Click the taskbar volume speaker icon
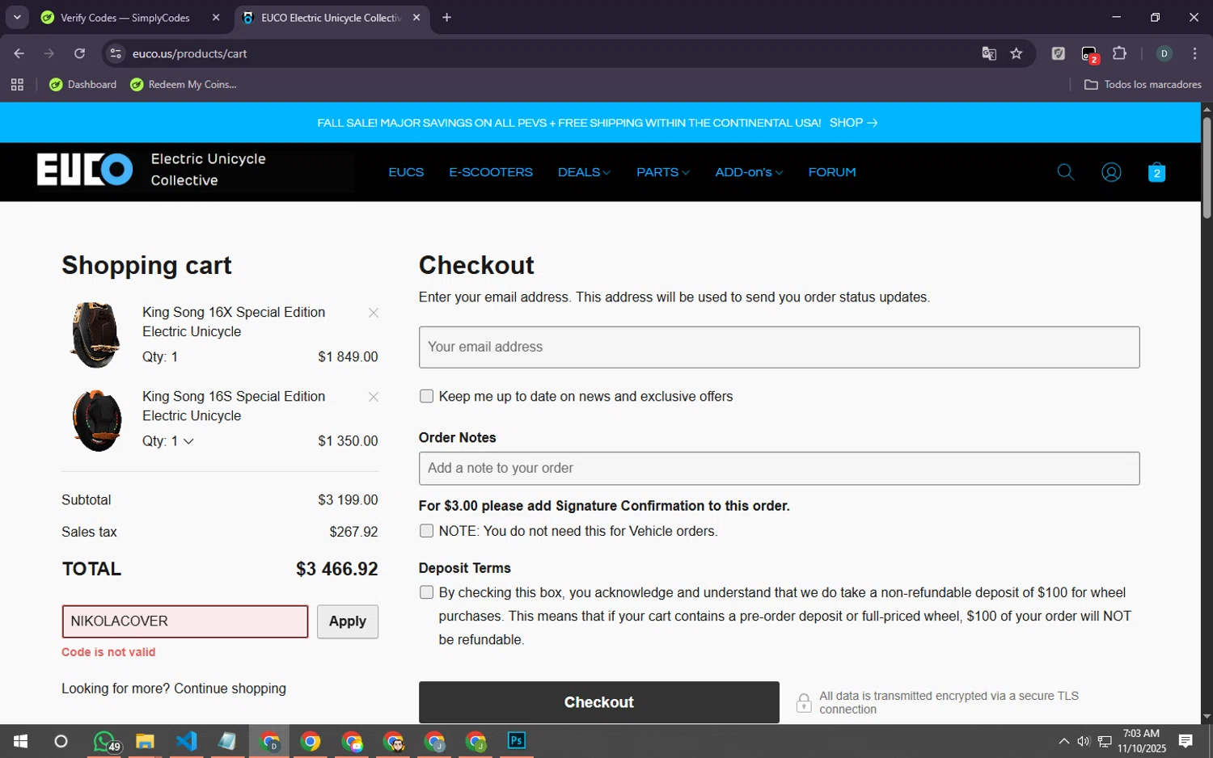The image size is (1213, 758). tap(1084, 741)
